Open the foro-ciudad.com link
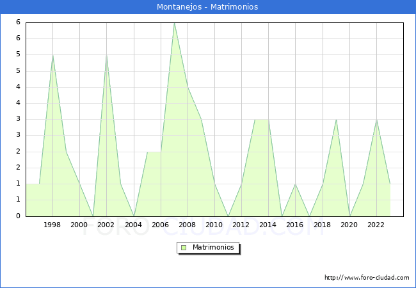The width and height of the screenshot is (416, 288). 367,278
